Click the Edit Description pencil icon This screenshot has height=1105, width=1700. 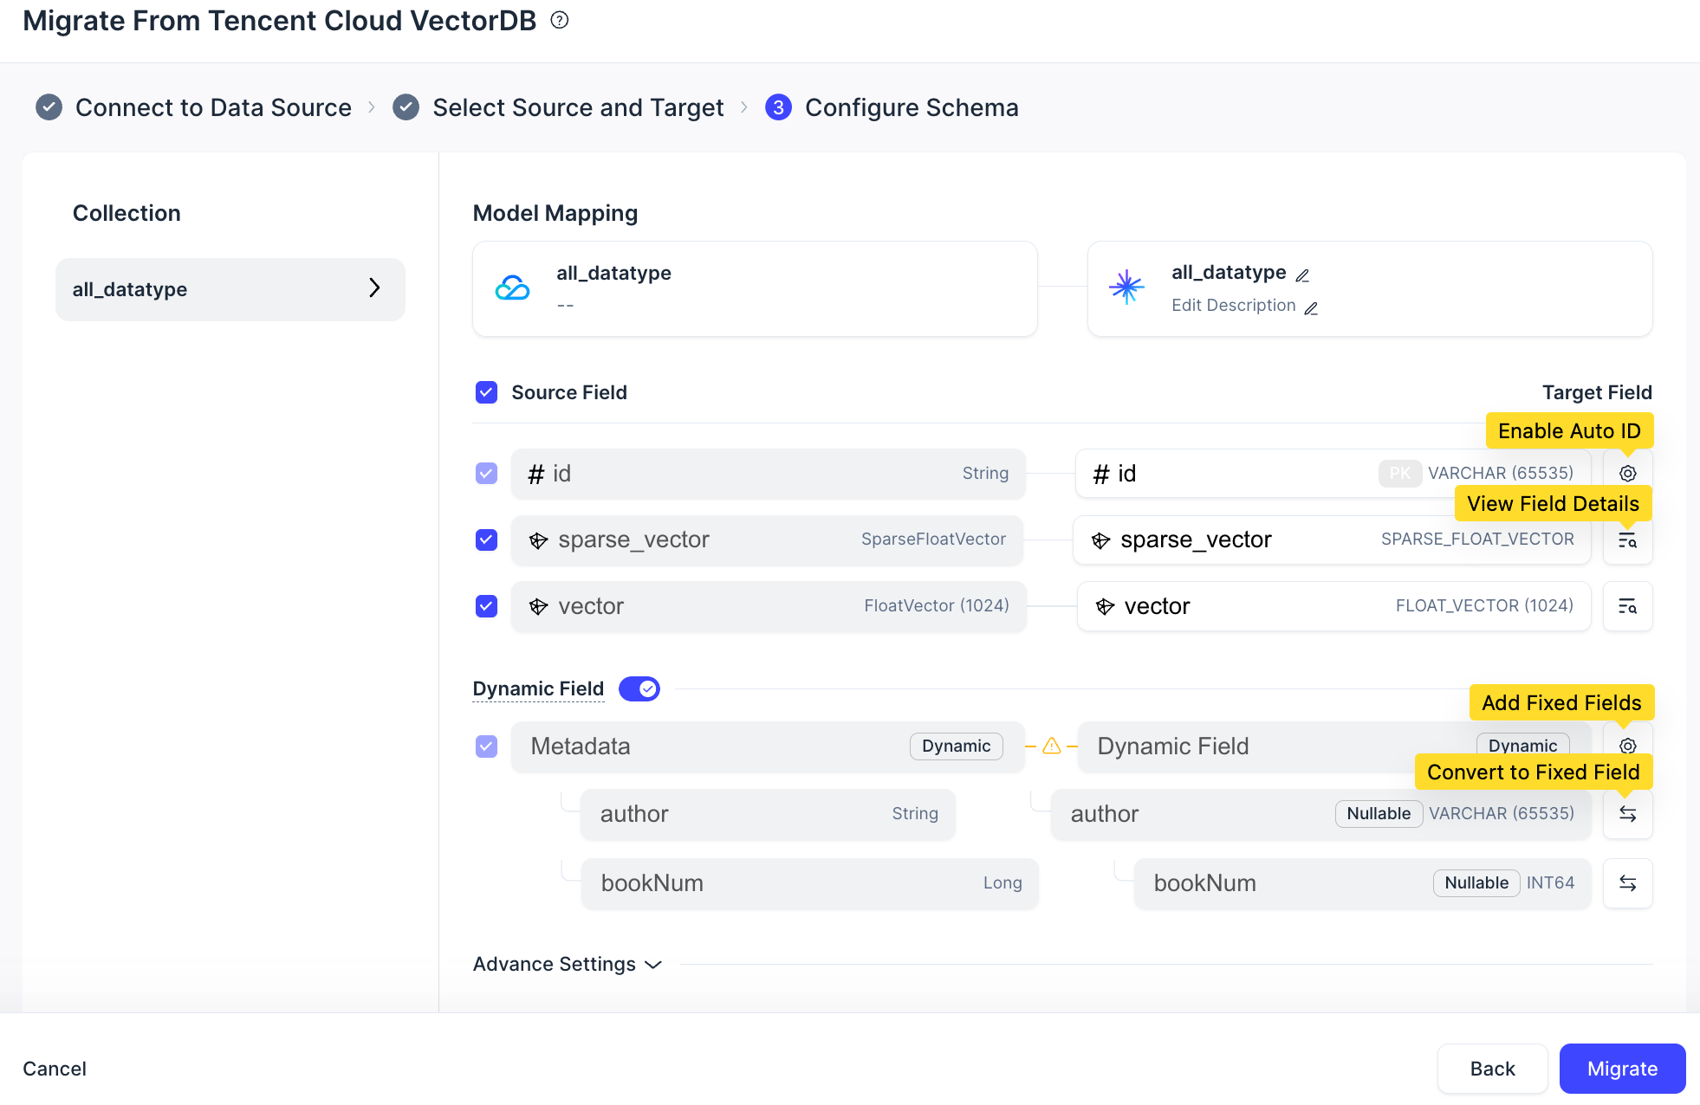point(1311,307)
